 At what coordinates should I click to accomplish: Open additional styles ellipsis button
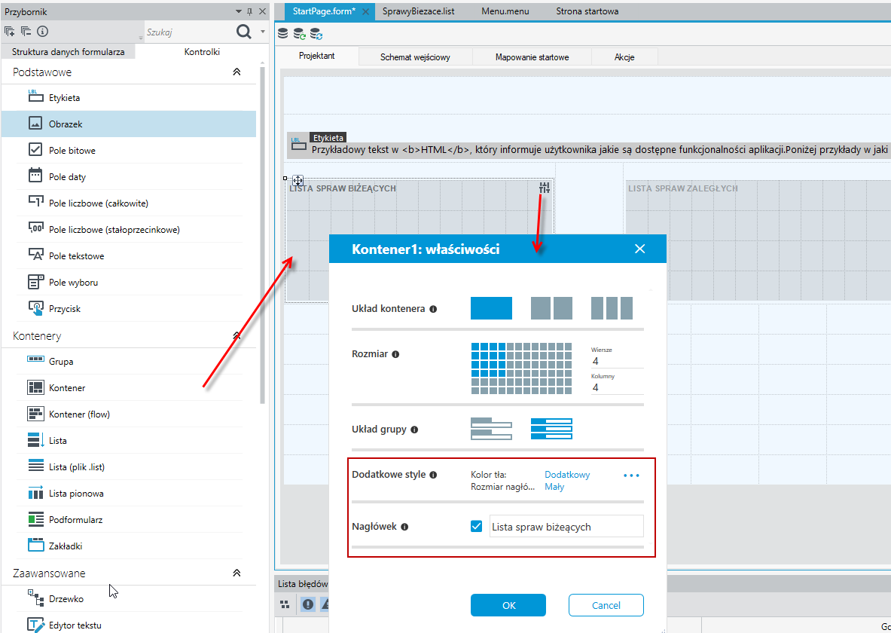631,476
